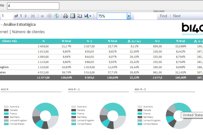Select percentage cell 39,75%
Viewport: 203px width, 135px height.
coord(66,72)
